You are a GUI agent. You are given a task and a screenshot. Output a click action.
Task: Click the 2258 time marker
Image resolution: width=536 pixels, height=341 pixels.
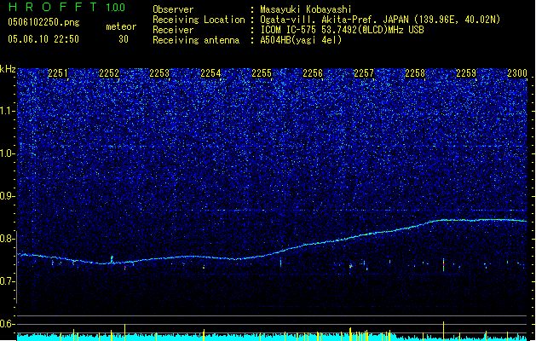coord(415,73)
